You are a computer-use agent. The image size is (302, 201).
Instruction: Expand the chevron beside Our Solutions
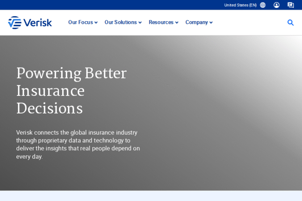(x=140, y=23)
